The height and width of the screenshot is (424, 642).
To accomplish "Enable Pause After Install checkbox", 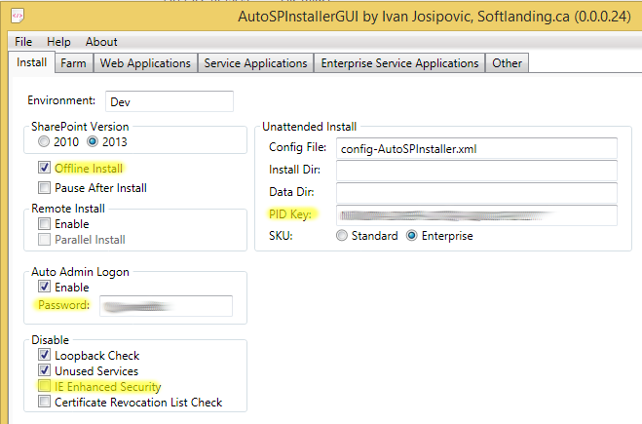I will 44,187.
